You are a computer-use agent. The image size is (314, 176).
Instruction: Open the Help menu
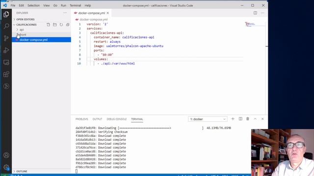[88, 5]
